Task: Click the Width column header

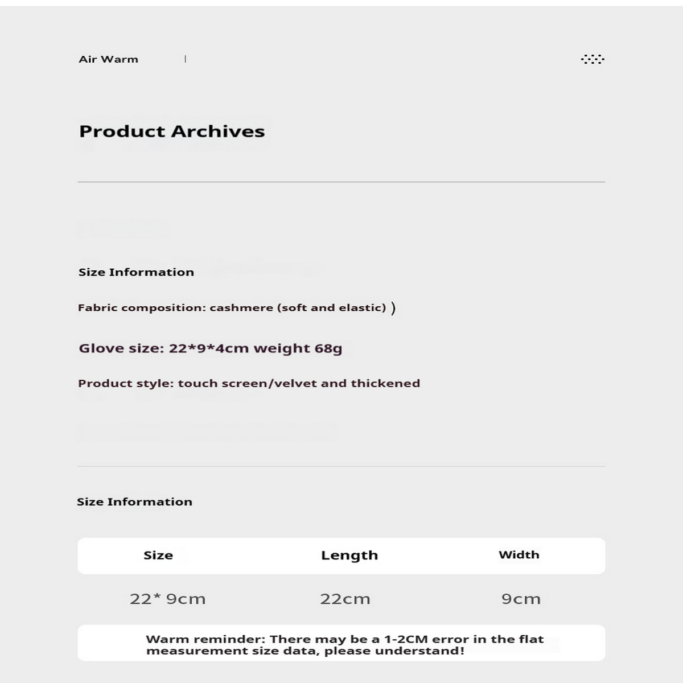Action: 519,555
